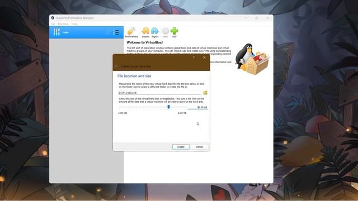Click the Import appliance icon
The image size is (358, 201).
(x=145, y=31)
